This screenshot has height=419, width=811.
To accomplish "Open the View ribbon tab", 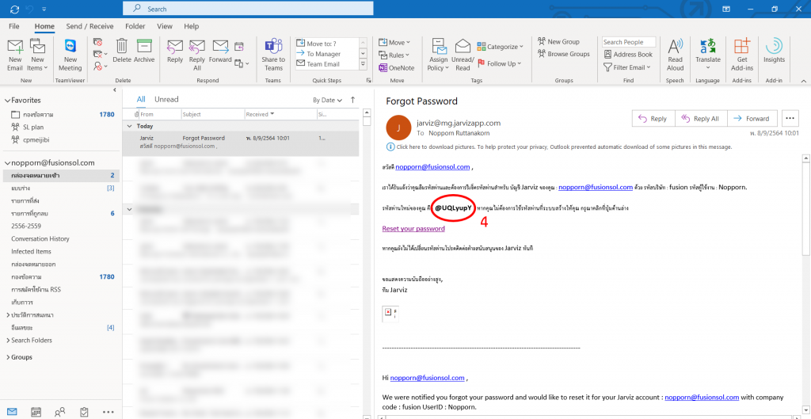I will click(165, 26).
